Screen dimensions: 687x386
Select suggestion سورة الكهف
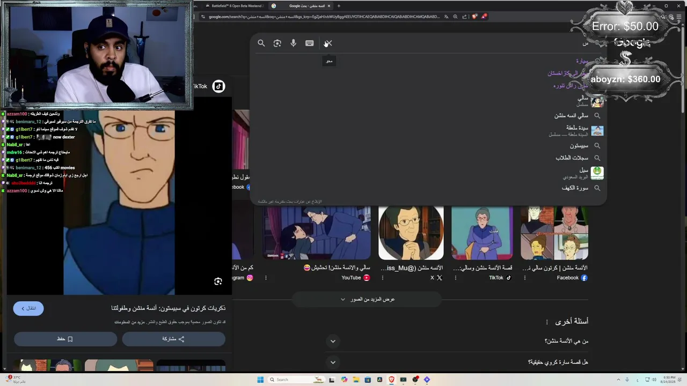pos(575,188)
